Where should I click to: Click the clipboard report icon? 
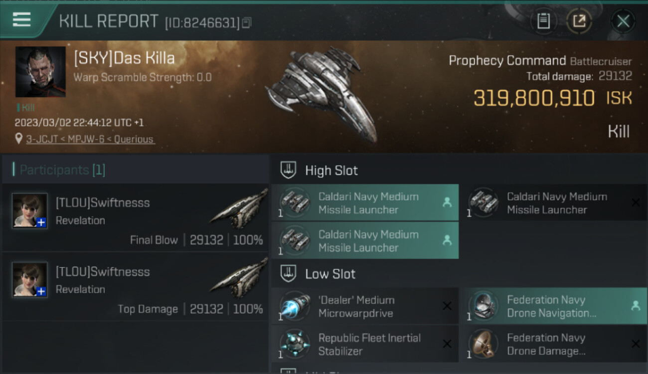coord(543,21)
